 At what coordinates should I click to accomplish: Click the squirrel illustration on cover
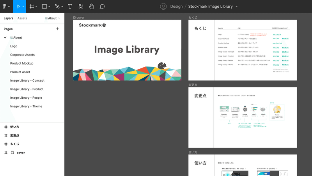click(x=162, y=66)
